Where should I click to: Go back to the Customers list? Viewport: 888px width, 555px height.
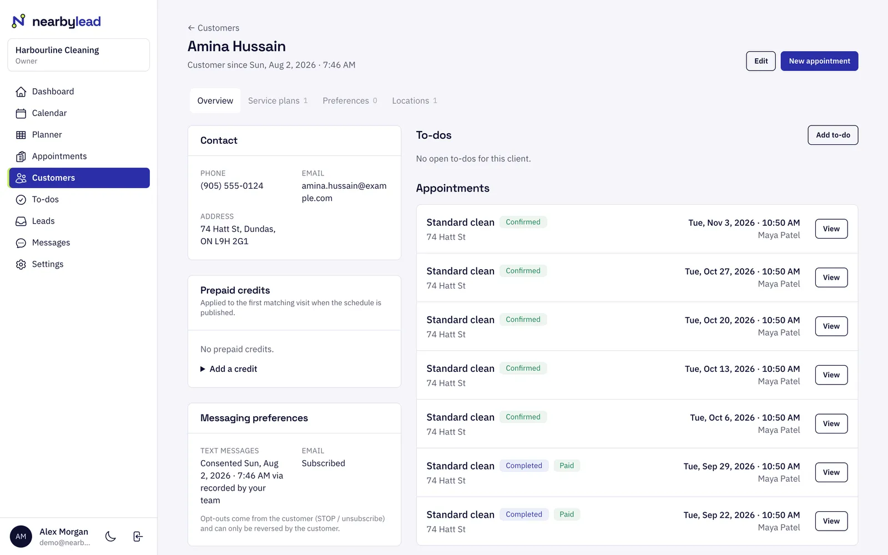tap(213, 28)
